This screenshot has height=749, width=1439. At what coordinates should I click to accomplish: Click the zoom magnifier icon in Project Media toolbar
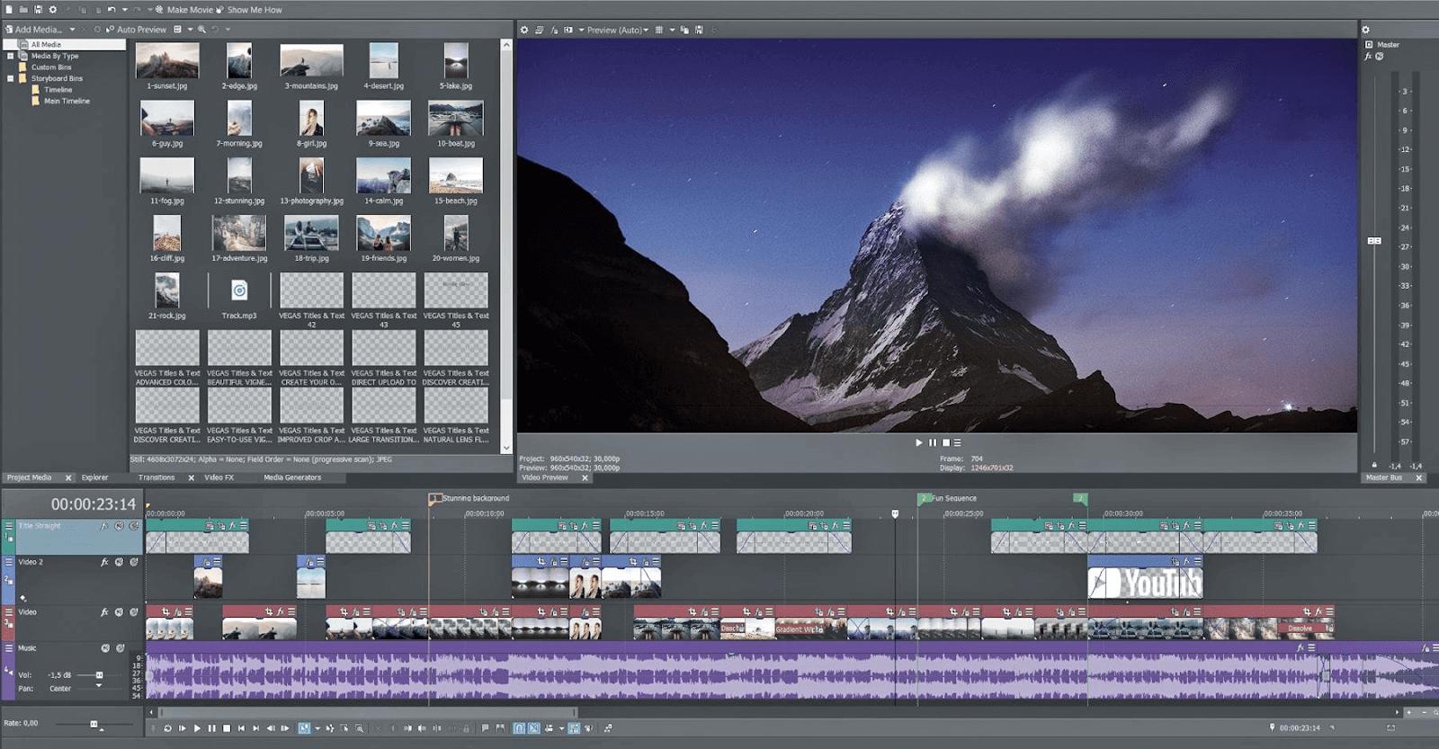pos(201,30)
